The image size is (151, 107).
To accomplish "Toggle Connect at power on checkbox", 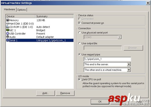I will [x=80, y=23].
